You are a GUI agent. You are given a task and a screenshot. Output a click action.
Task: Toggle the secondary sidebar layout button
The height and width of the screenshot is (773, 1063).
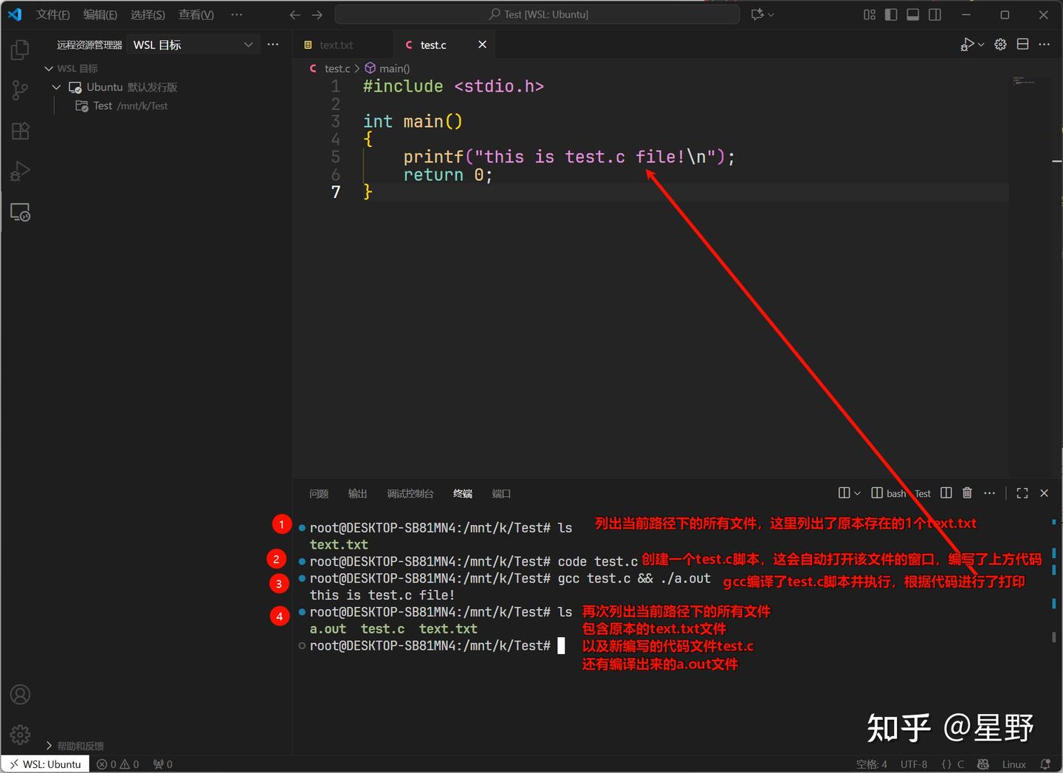(x=935, y=15)
